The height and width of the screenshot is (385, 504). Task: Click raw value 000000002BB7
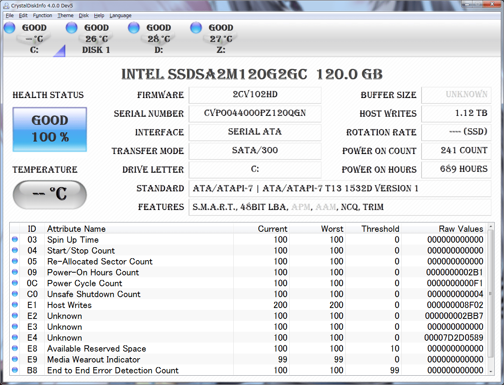[454, 316]
